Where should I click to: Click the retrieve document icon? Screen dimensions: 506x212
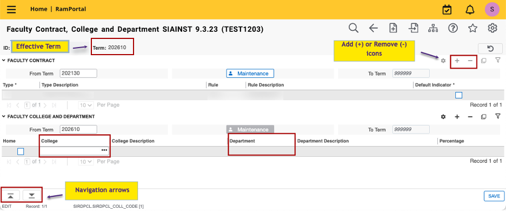coord(413,28)
